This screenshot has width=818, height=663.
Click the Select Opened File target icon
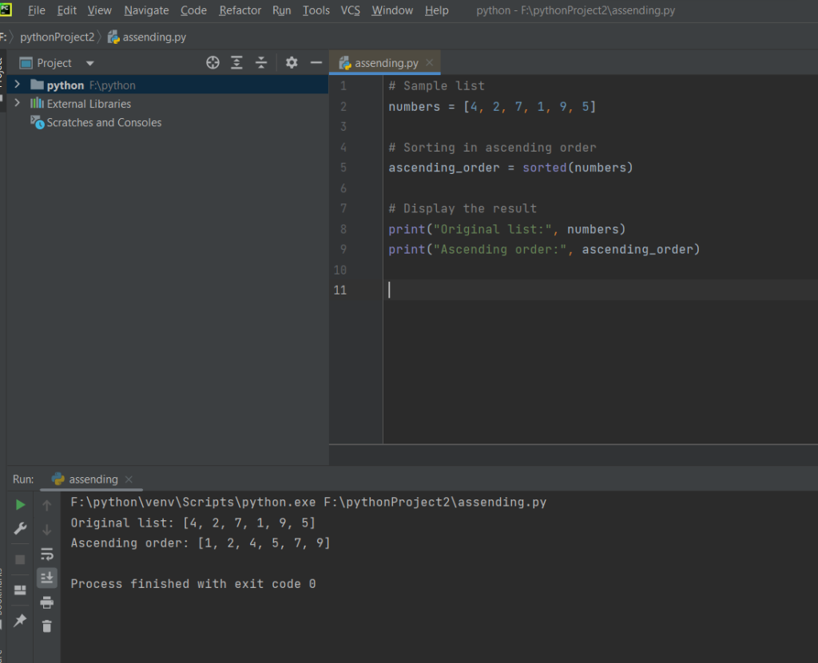click(212, 63)
